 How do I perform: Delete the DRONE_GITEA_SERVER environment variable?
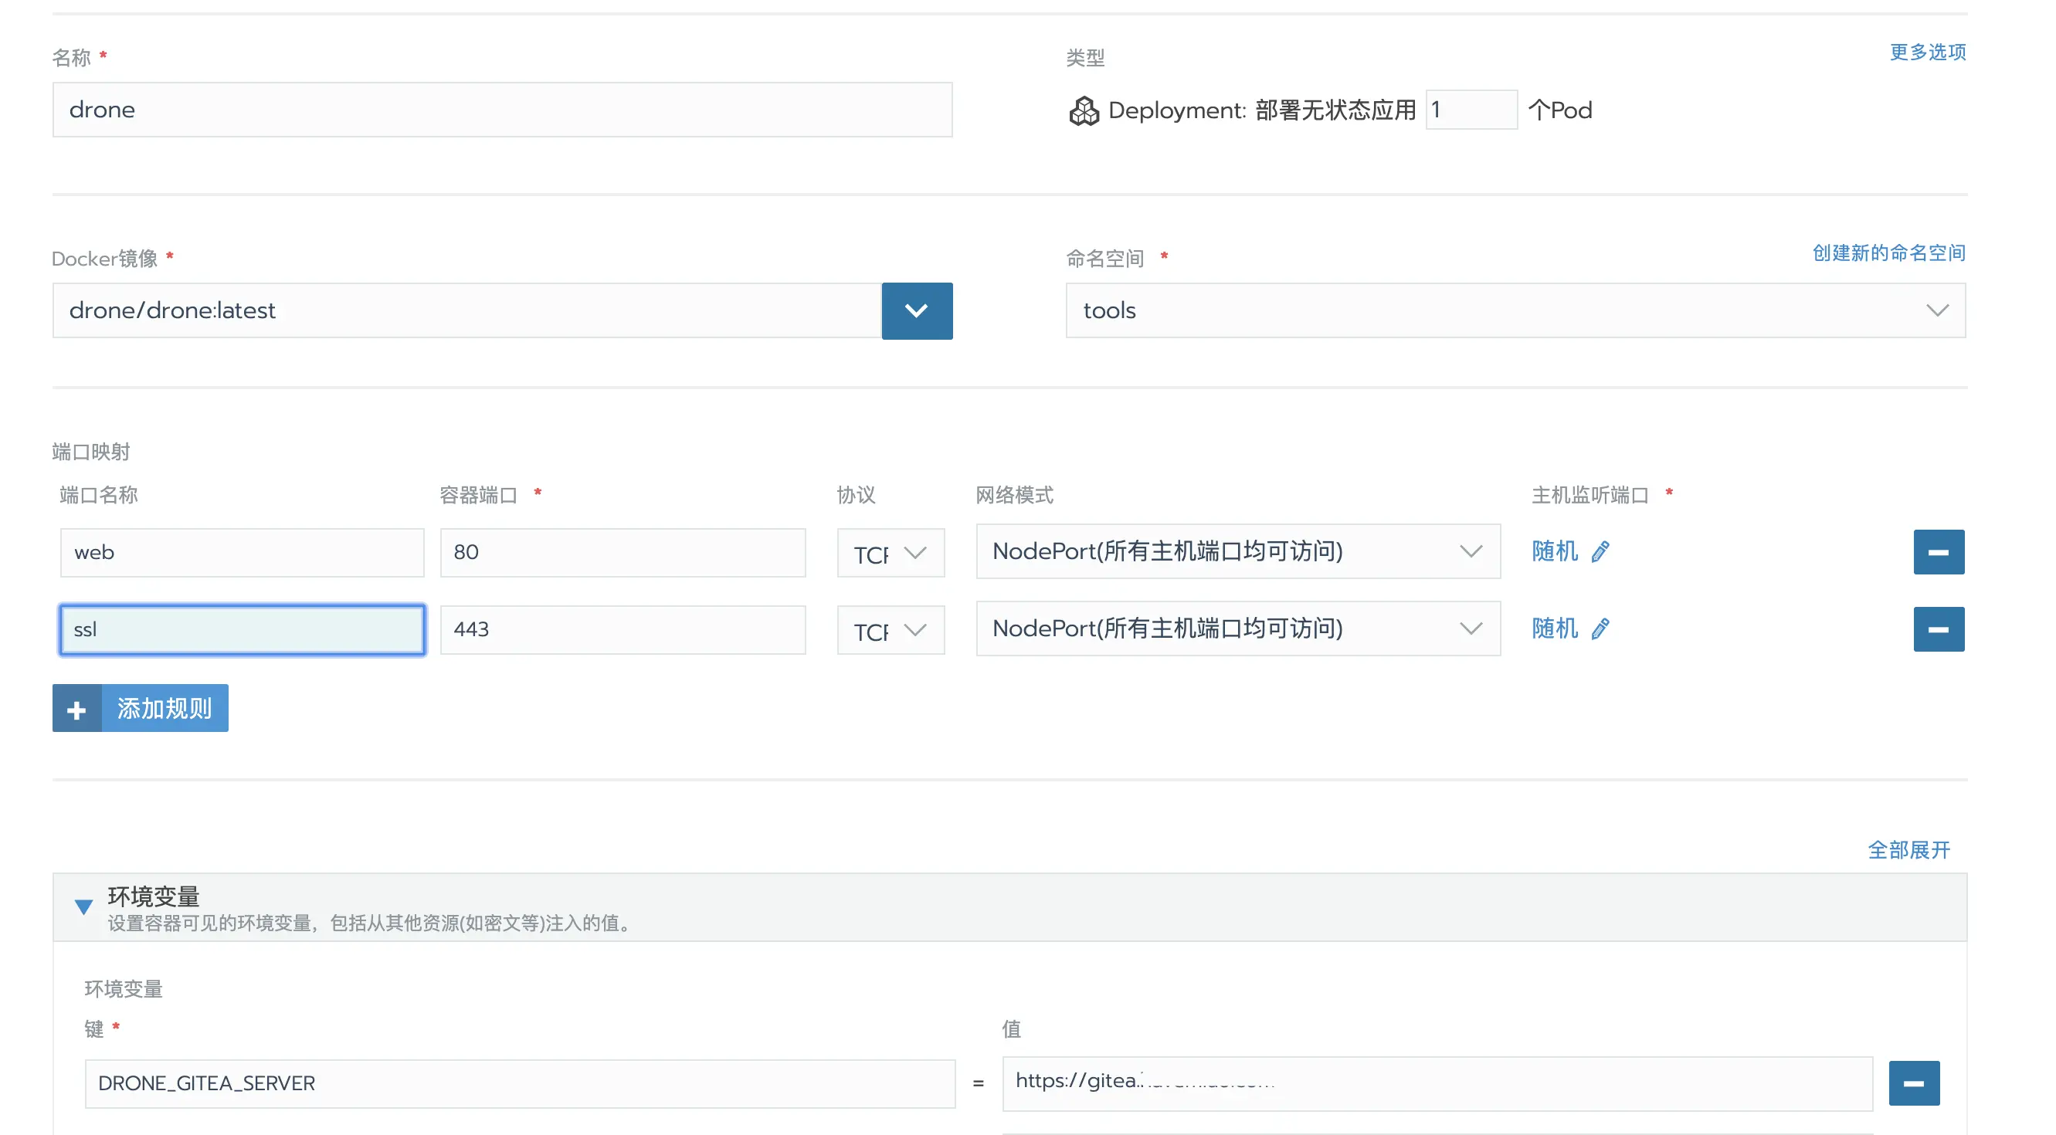tap(1913, 1083)
